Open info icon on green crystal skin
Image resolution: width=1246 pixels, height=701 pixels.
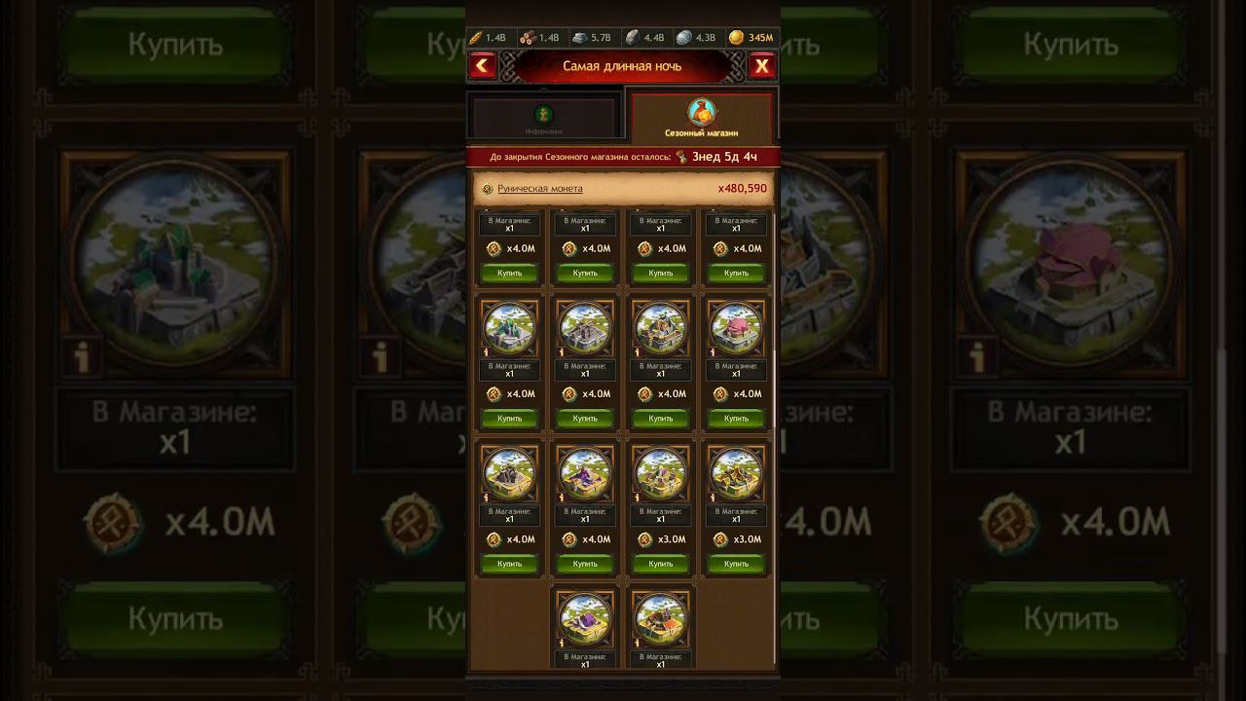(485, 351)
